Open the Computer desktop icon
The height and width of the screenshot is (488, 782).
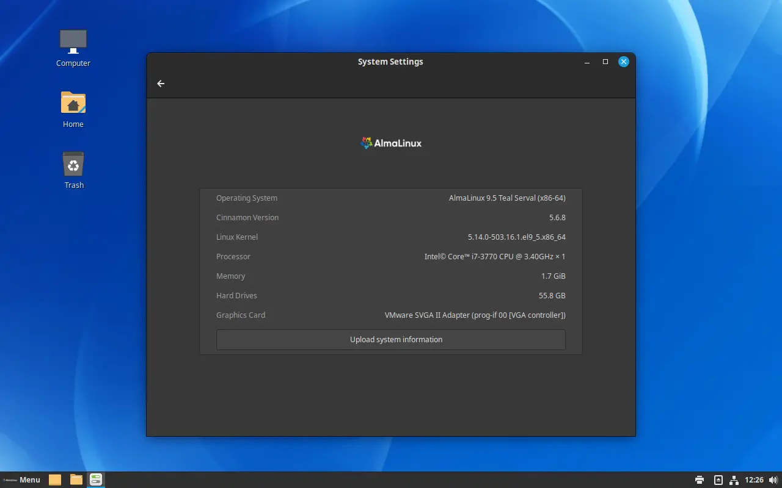tap(73, 48)
